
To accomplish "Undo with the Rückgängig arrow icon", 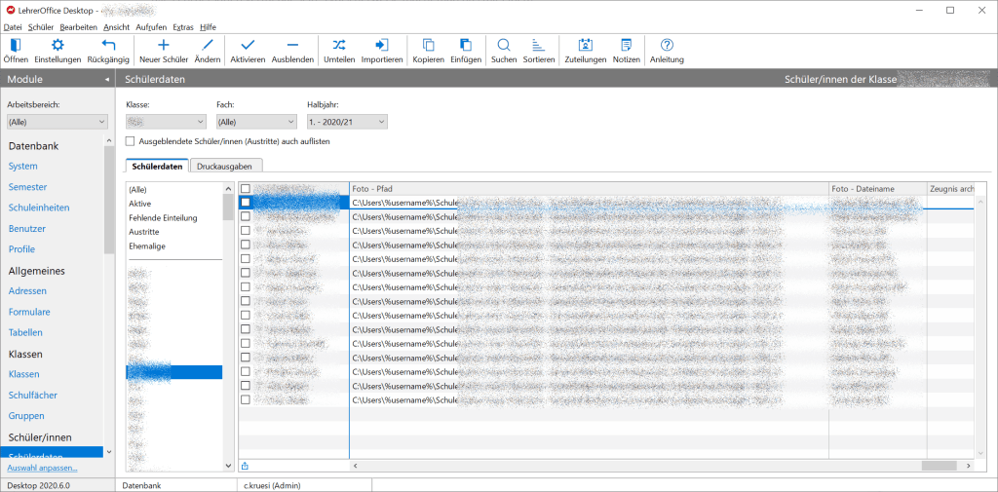I will pyautogui.click(x=108, y=46).
